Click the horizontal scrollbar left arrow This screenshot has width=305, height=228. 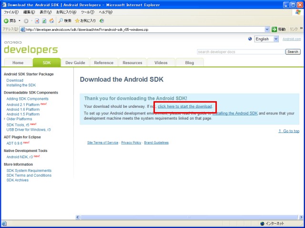(x=77, y=217)
